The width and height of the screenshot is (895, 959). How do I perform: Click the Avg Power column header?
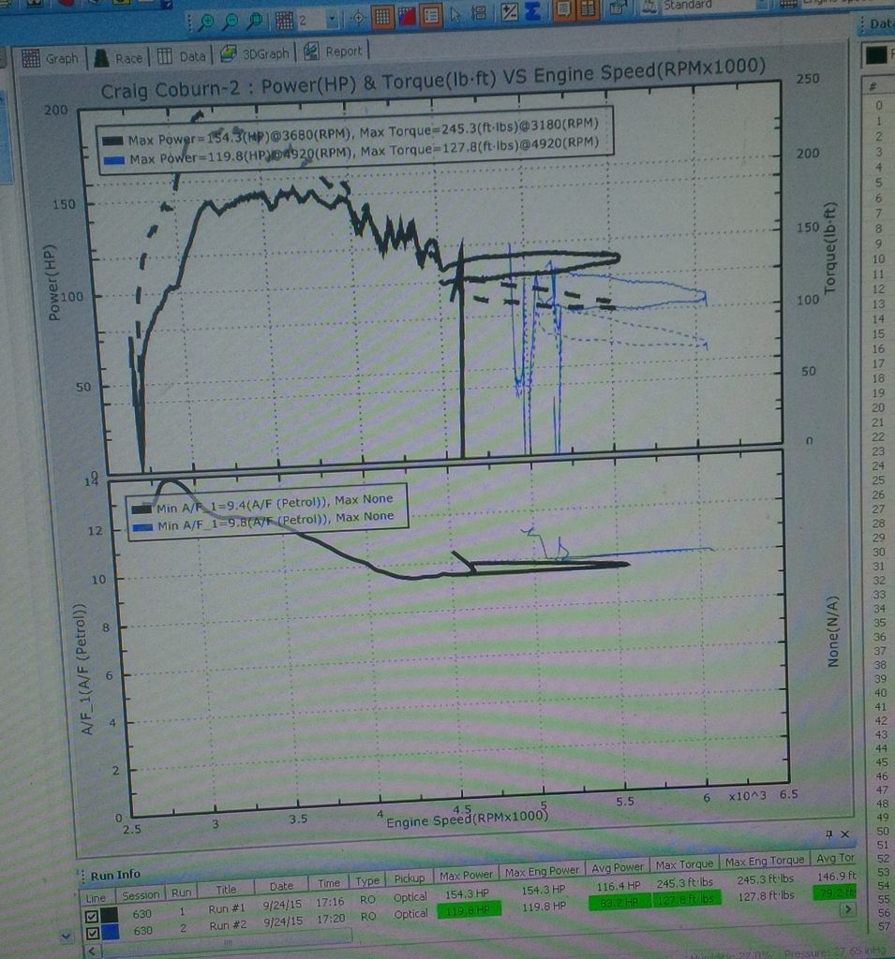(x=617, y=867)
